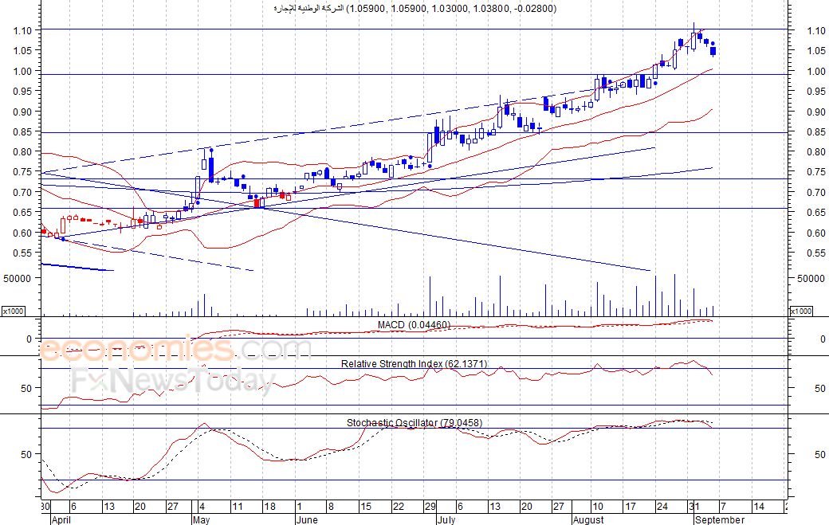Click date label 8 in June
This screenshot has height=525, width=829.
331,507
